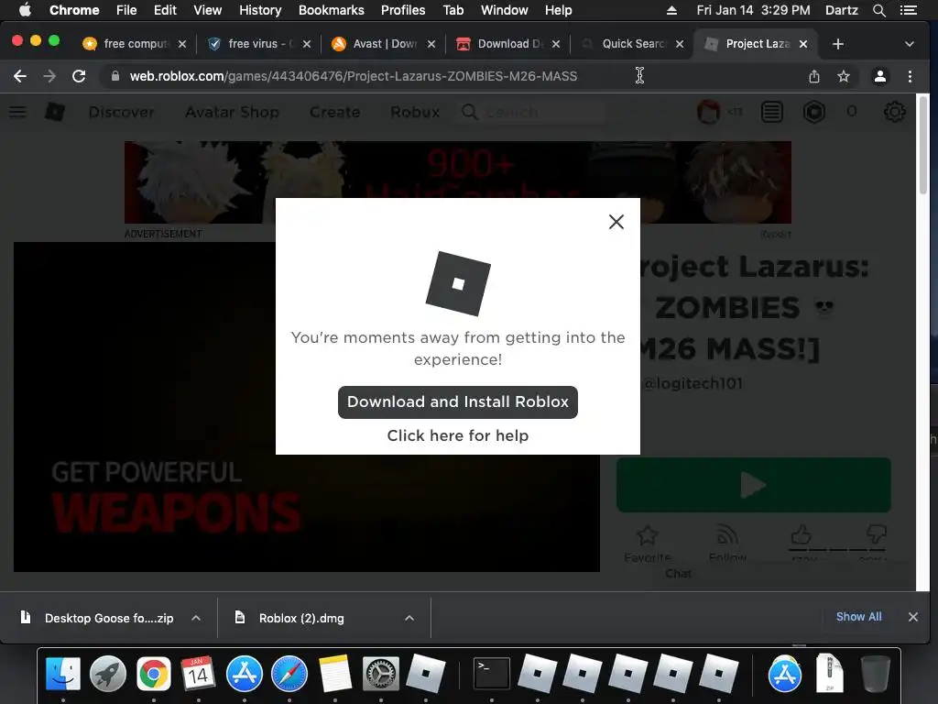Follow the game with feed icon
Viewport: 938px width, 704px height.
[x=727, y=535]
